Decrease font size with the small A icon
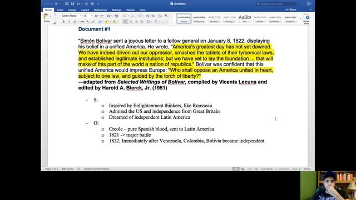The image size is (356, 200). tap(102, 16)
